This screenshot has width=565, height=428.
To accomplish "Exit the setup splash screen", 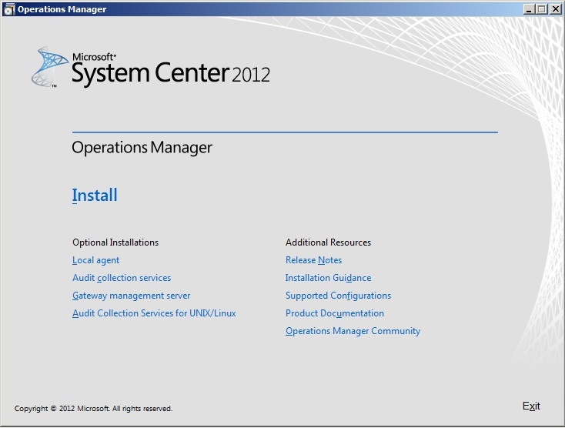I will tap(531, 406).
